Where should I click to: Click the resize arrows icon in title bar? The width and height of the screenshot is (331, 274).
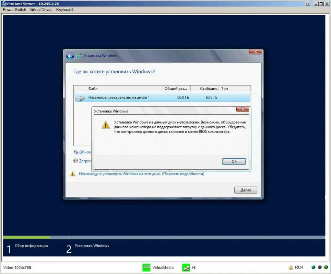point(308,4)
